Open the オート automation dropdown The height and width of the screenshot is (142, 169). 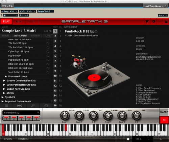[163, 15]
